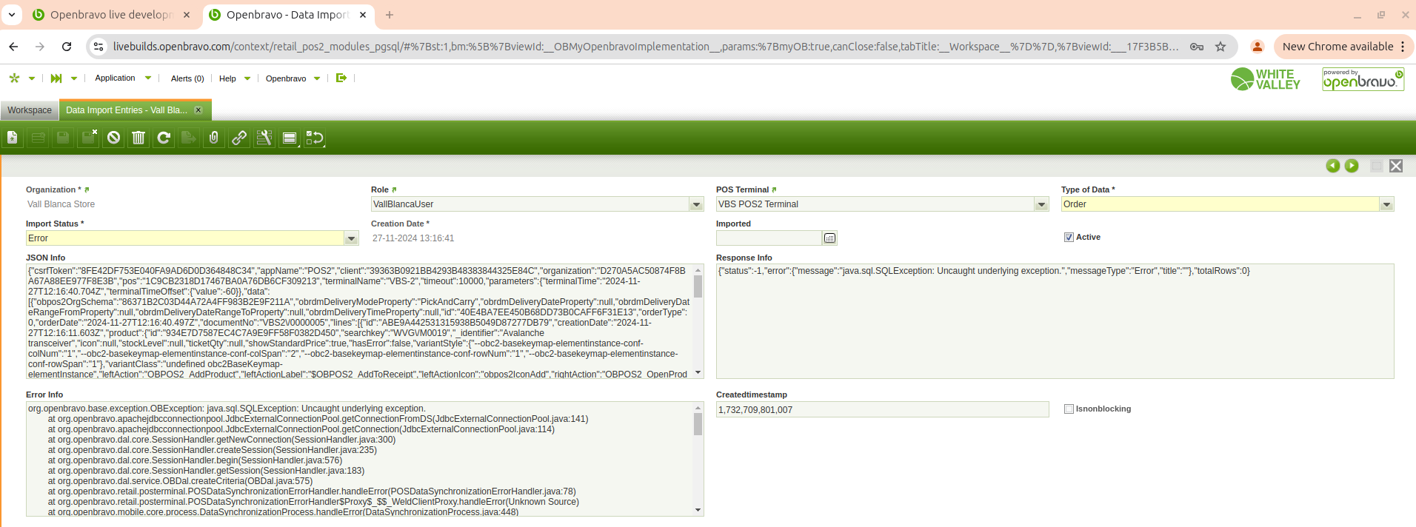This screenshot has width=1416, height=527.
Task: Go to previous record arrow
Action: pyautogui.click(x=1333, y=166)
